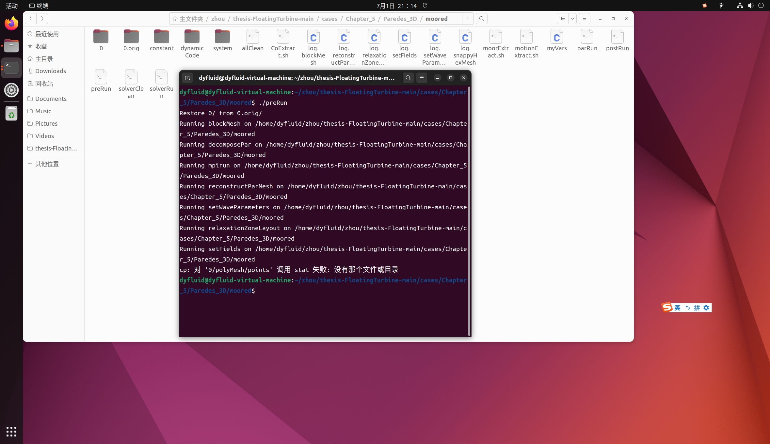Expand the 其他位置 sidebar section
770x444 pixels.
[x=47, y=164]
